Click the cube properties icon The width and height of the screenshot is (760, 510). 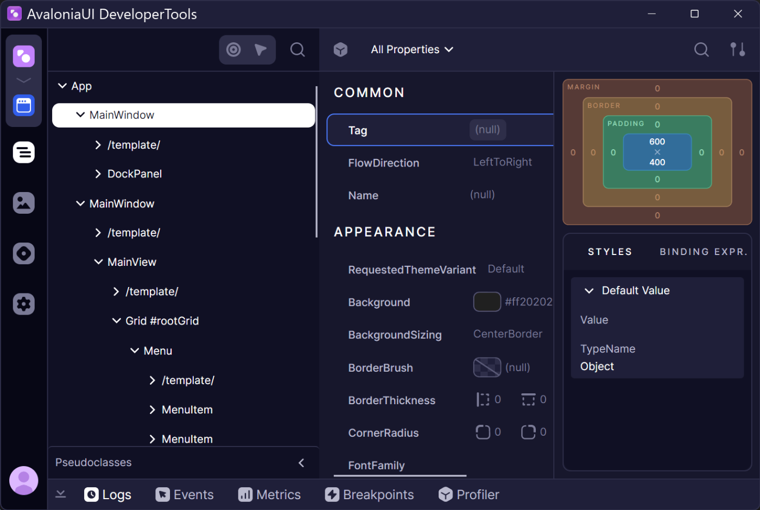340,50
